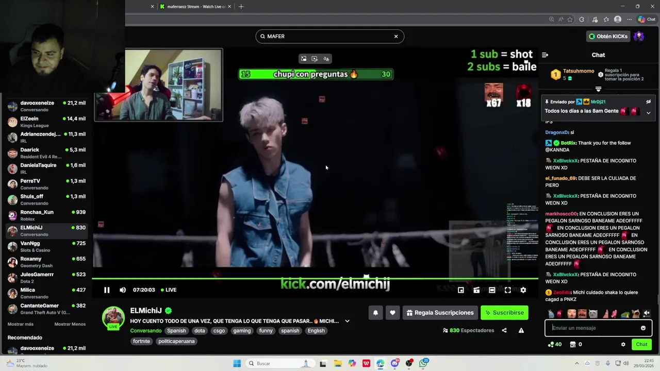This screenshot has width=660, height=371.
Task: Enter fullscreen video mode
Action: tap(507, 290)
